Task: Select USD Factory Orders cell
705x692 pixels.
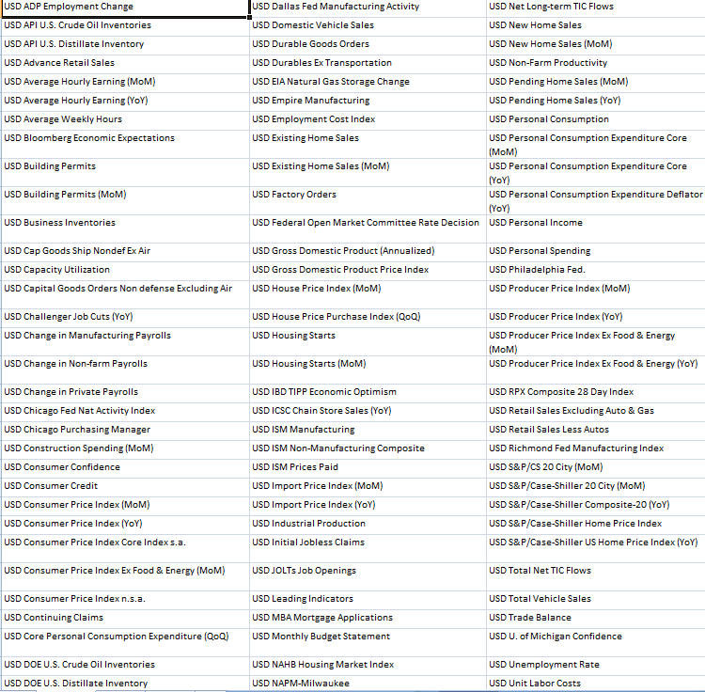Action: pyautogui.click(x=368, y=200)
